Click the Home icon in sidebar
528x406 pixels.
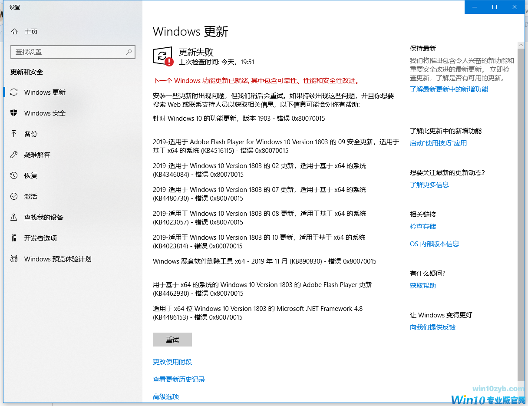[14, 32]
